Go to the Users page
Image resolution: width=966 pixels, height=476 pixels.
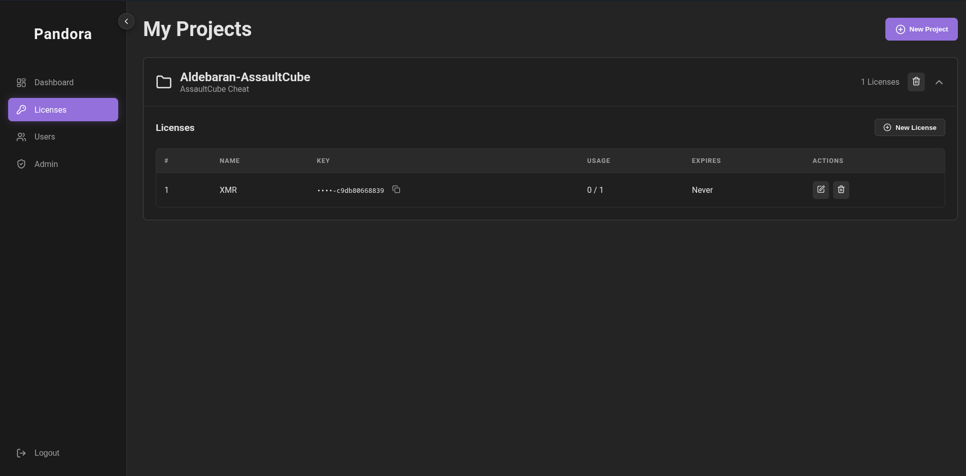pyautogui.click(x=63, y=137)
